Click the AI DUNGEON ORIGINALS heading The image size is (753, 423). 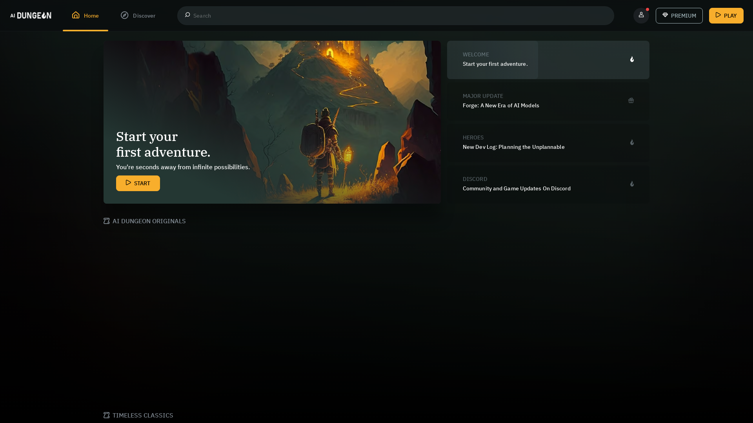(149, 221)
